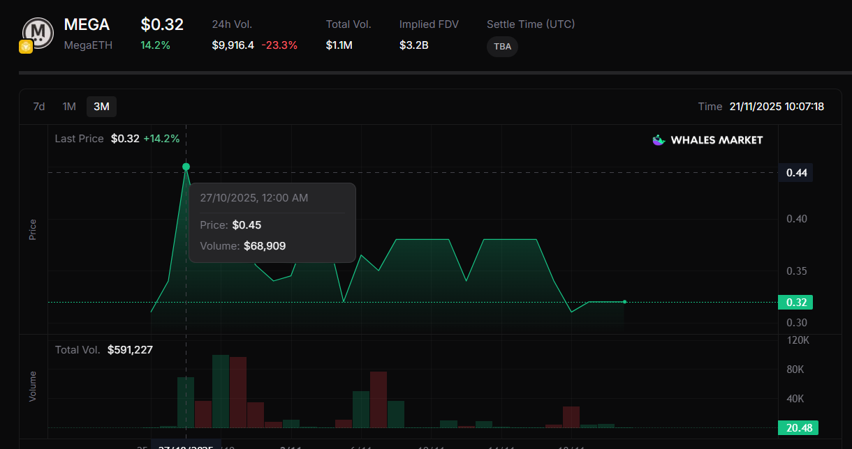Image resolution: width=852 pixels, height=449 pixels.
Task: Click the latest price dot on the chart
Action: (624, 302)
